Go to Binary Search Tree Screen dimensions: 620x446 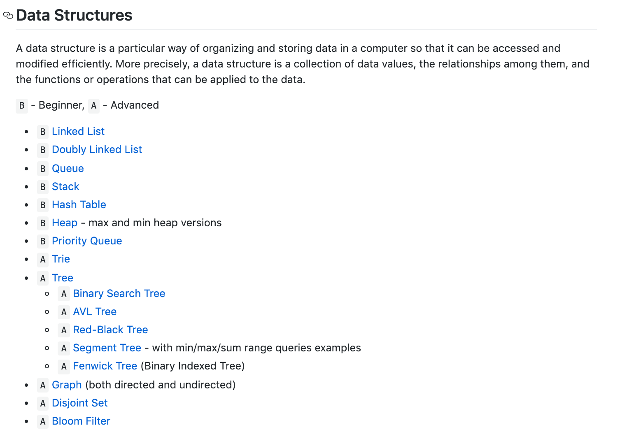(119, 293)
